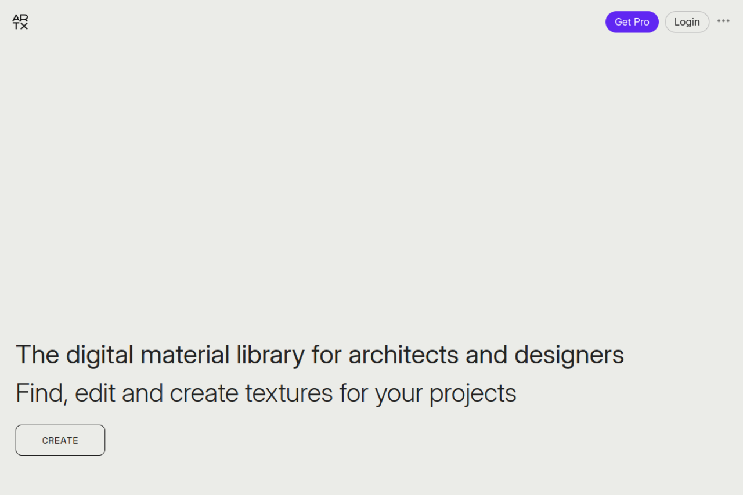
Task: Return to homepage via ARTX logo
Action: (20, 22)
